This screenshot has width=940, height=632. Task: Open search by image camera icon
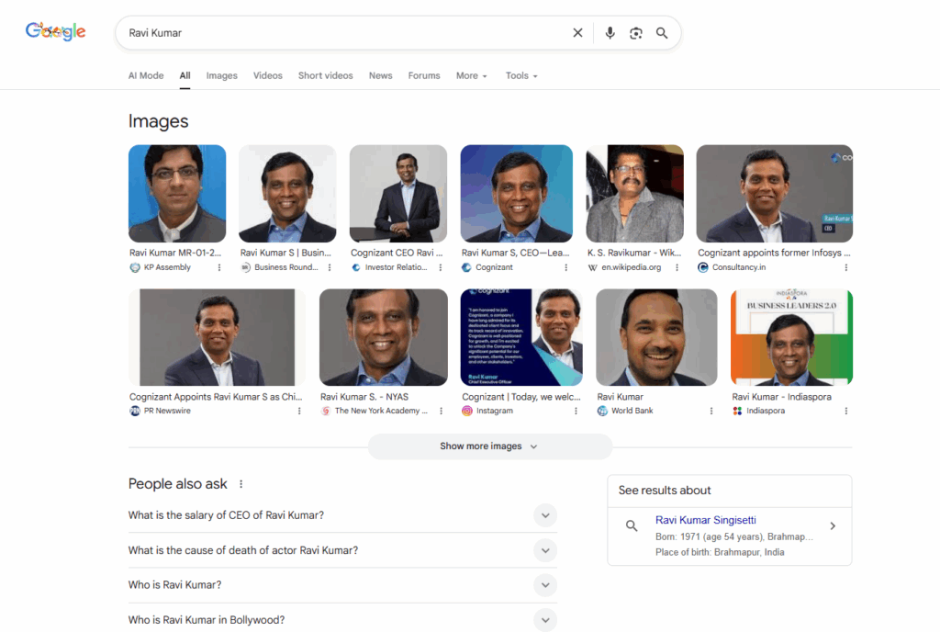[x=636, y=33]
